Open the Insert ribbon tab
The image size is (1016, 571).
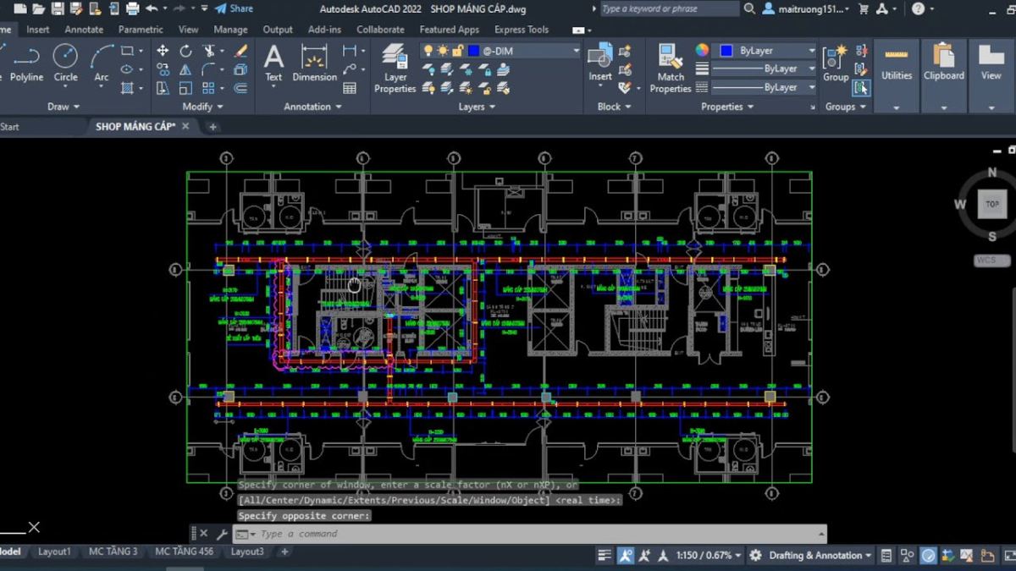[37, 29]
